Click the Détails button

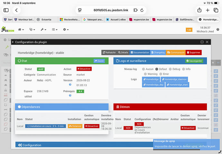[123, 52]
